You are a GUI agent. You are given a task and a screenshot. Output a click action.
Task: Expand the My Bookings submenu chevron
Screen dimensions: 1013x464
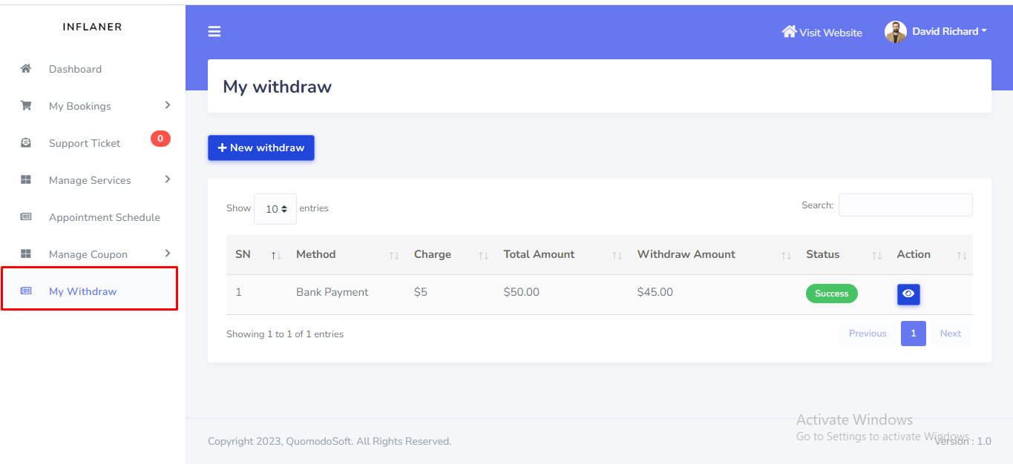[x=168, y=105]
